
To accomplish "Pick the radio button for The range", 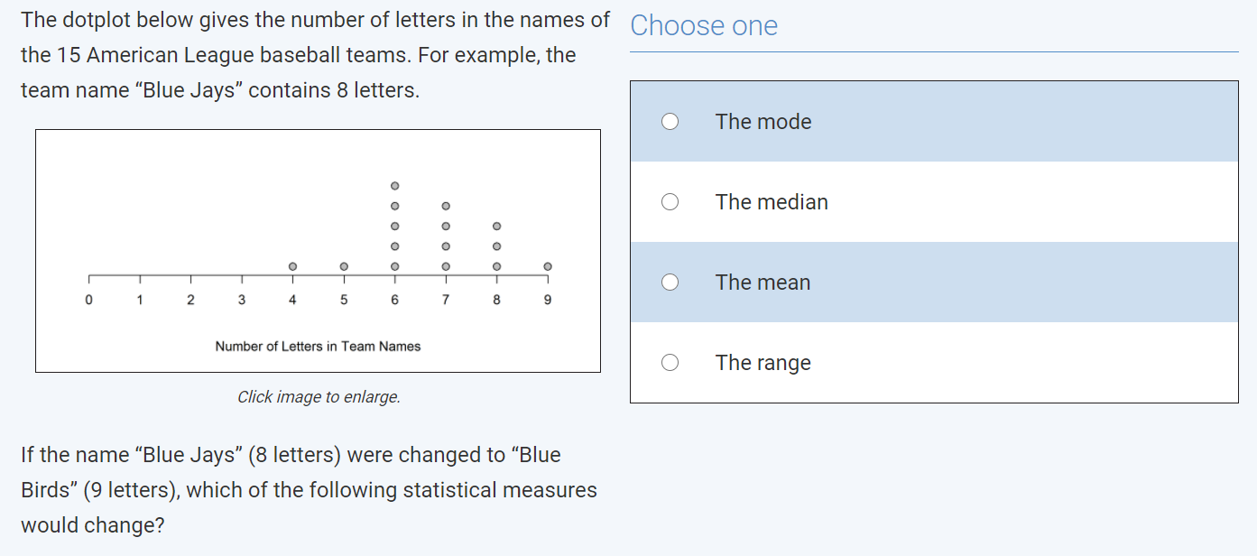I will tap(670, 363).
